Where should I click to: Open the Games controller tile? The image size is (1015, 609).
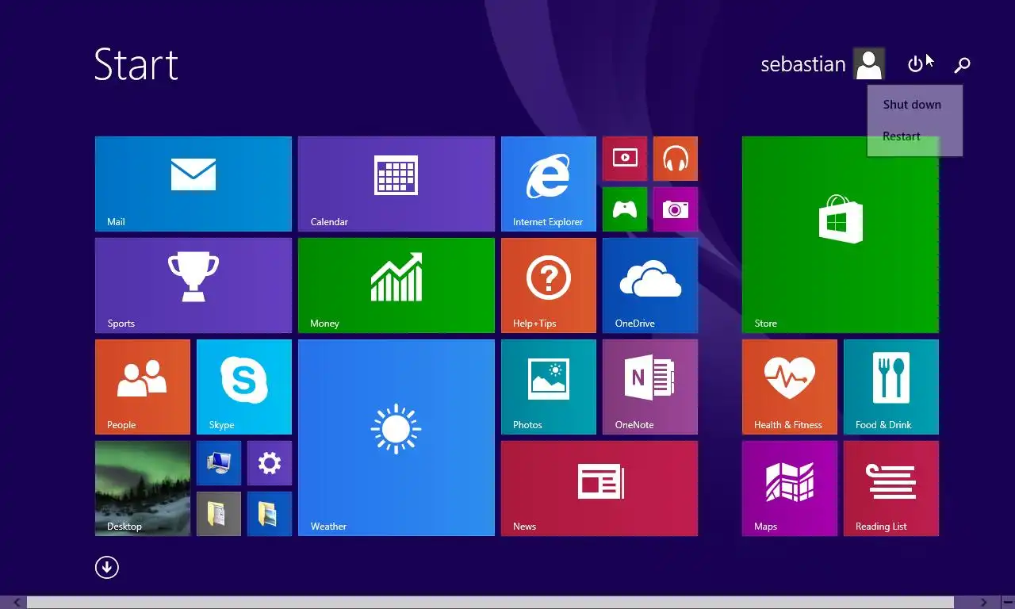tap(625, 209)
